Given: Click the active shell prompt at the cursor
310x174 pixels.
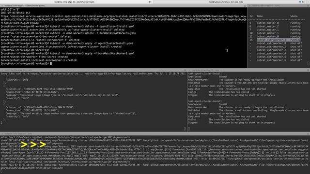Looking at the screenshot, I should [51, 63].
